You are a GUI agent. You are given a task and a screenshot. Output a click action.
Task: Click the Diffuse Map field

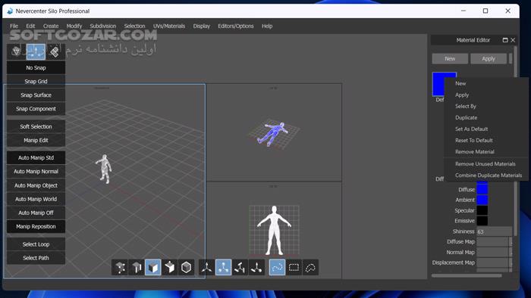click(492, 241)
